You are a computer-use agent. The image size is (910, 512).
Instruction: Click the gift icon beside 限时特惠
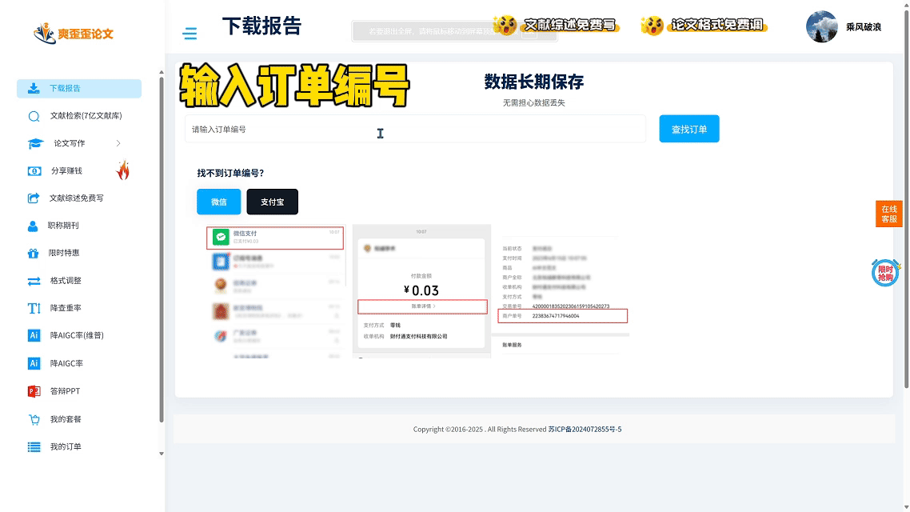coord(34,254)
